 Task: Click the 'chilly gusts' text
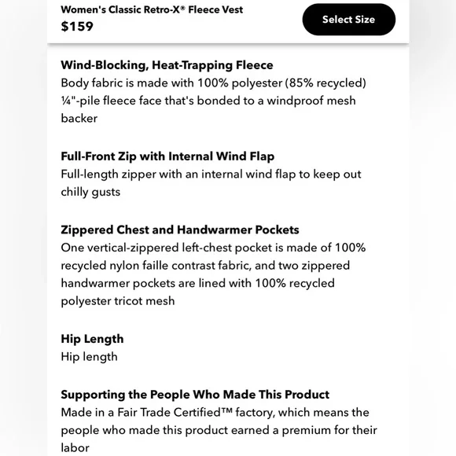pos(90,192)
